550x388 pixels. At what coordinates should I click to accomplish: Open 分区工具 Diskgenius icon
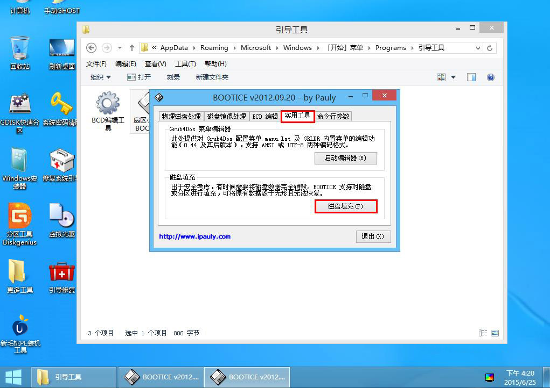click(19, 224)
